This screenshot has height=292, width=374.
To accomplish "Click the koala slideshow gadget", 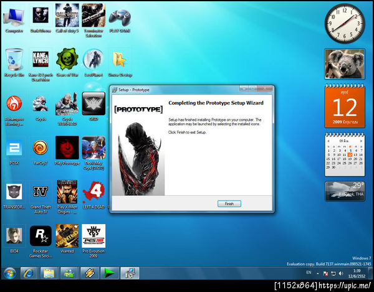I will pos(345,64).
